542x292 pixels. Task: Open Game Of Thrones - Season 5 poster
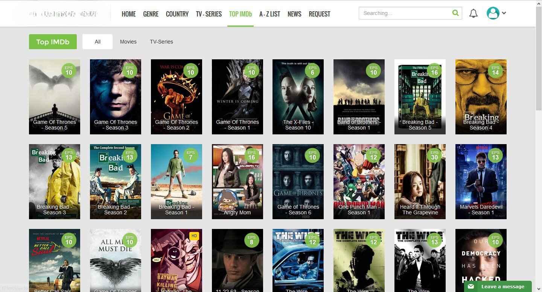55,97
